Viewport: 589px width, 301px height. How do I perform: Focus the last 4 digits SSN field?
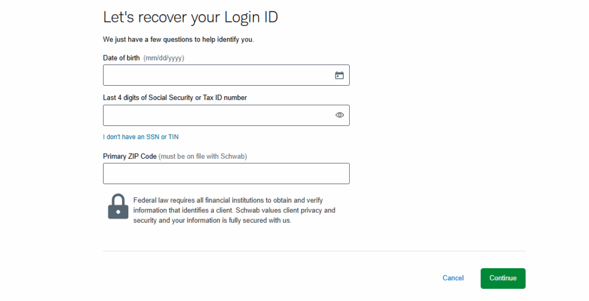click(x=226, y=115)
